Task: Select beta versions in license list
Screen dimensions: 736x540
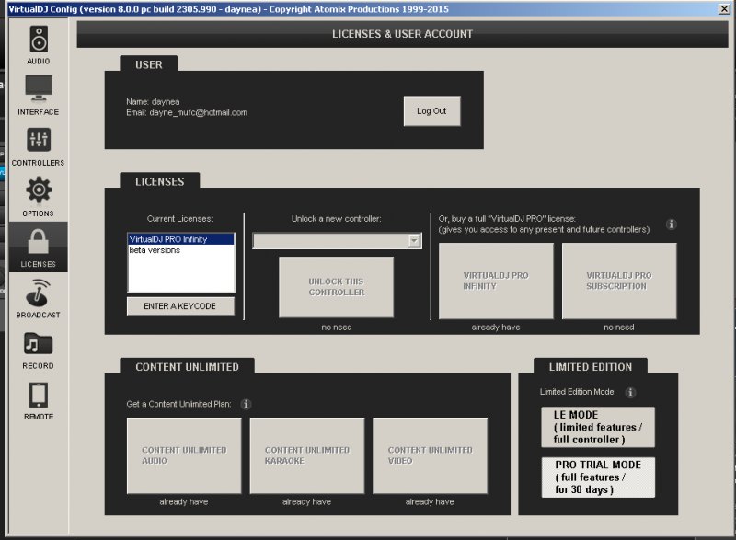Action: pyautogui.click(x=181, y=250)
